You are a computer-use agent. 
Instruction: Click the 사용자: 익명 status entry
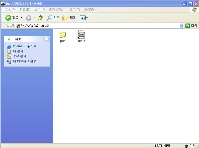point(161,146)
